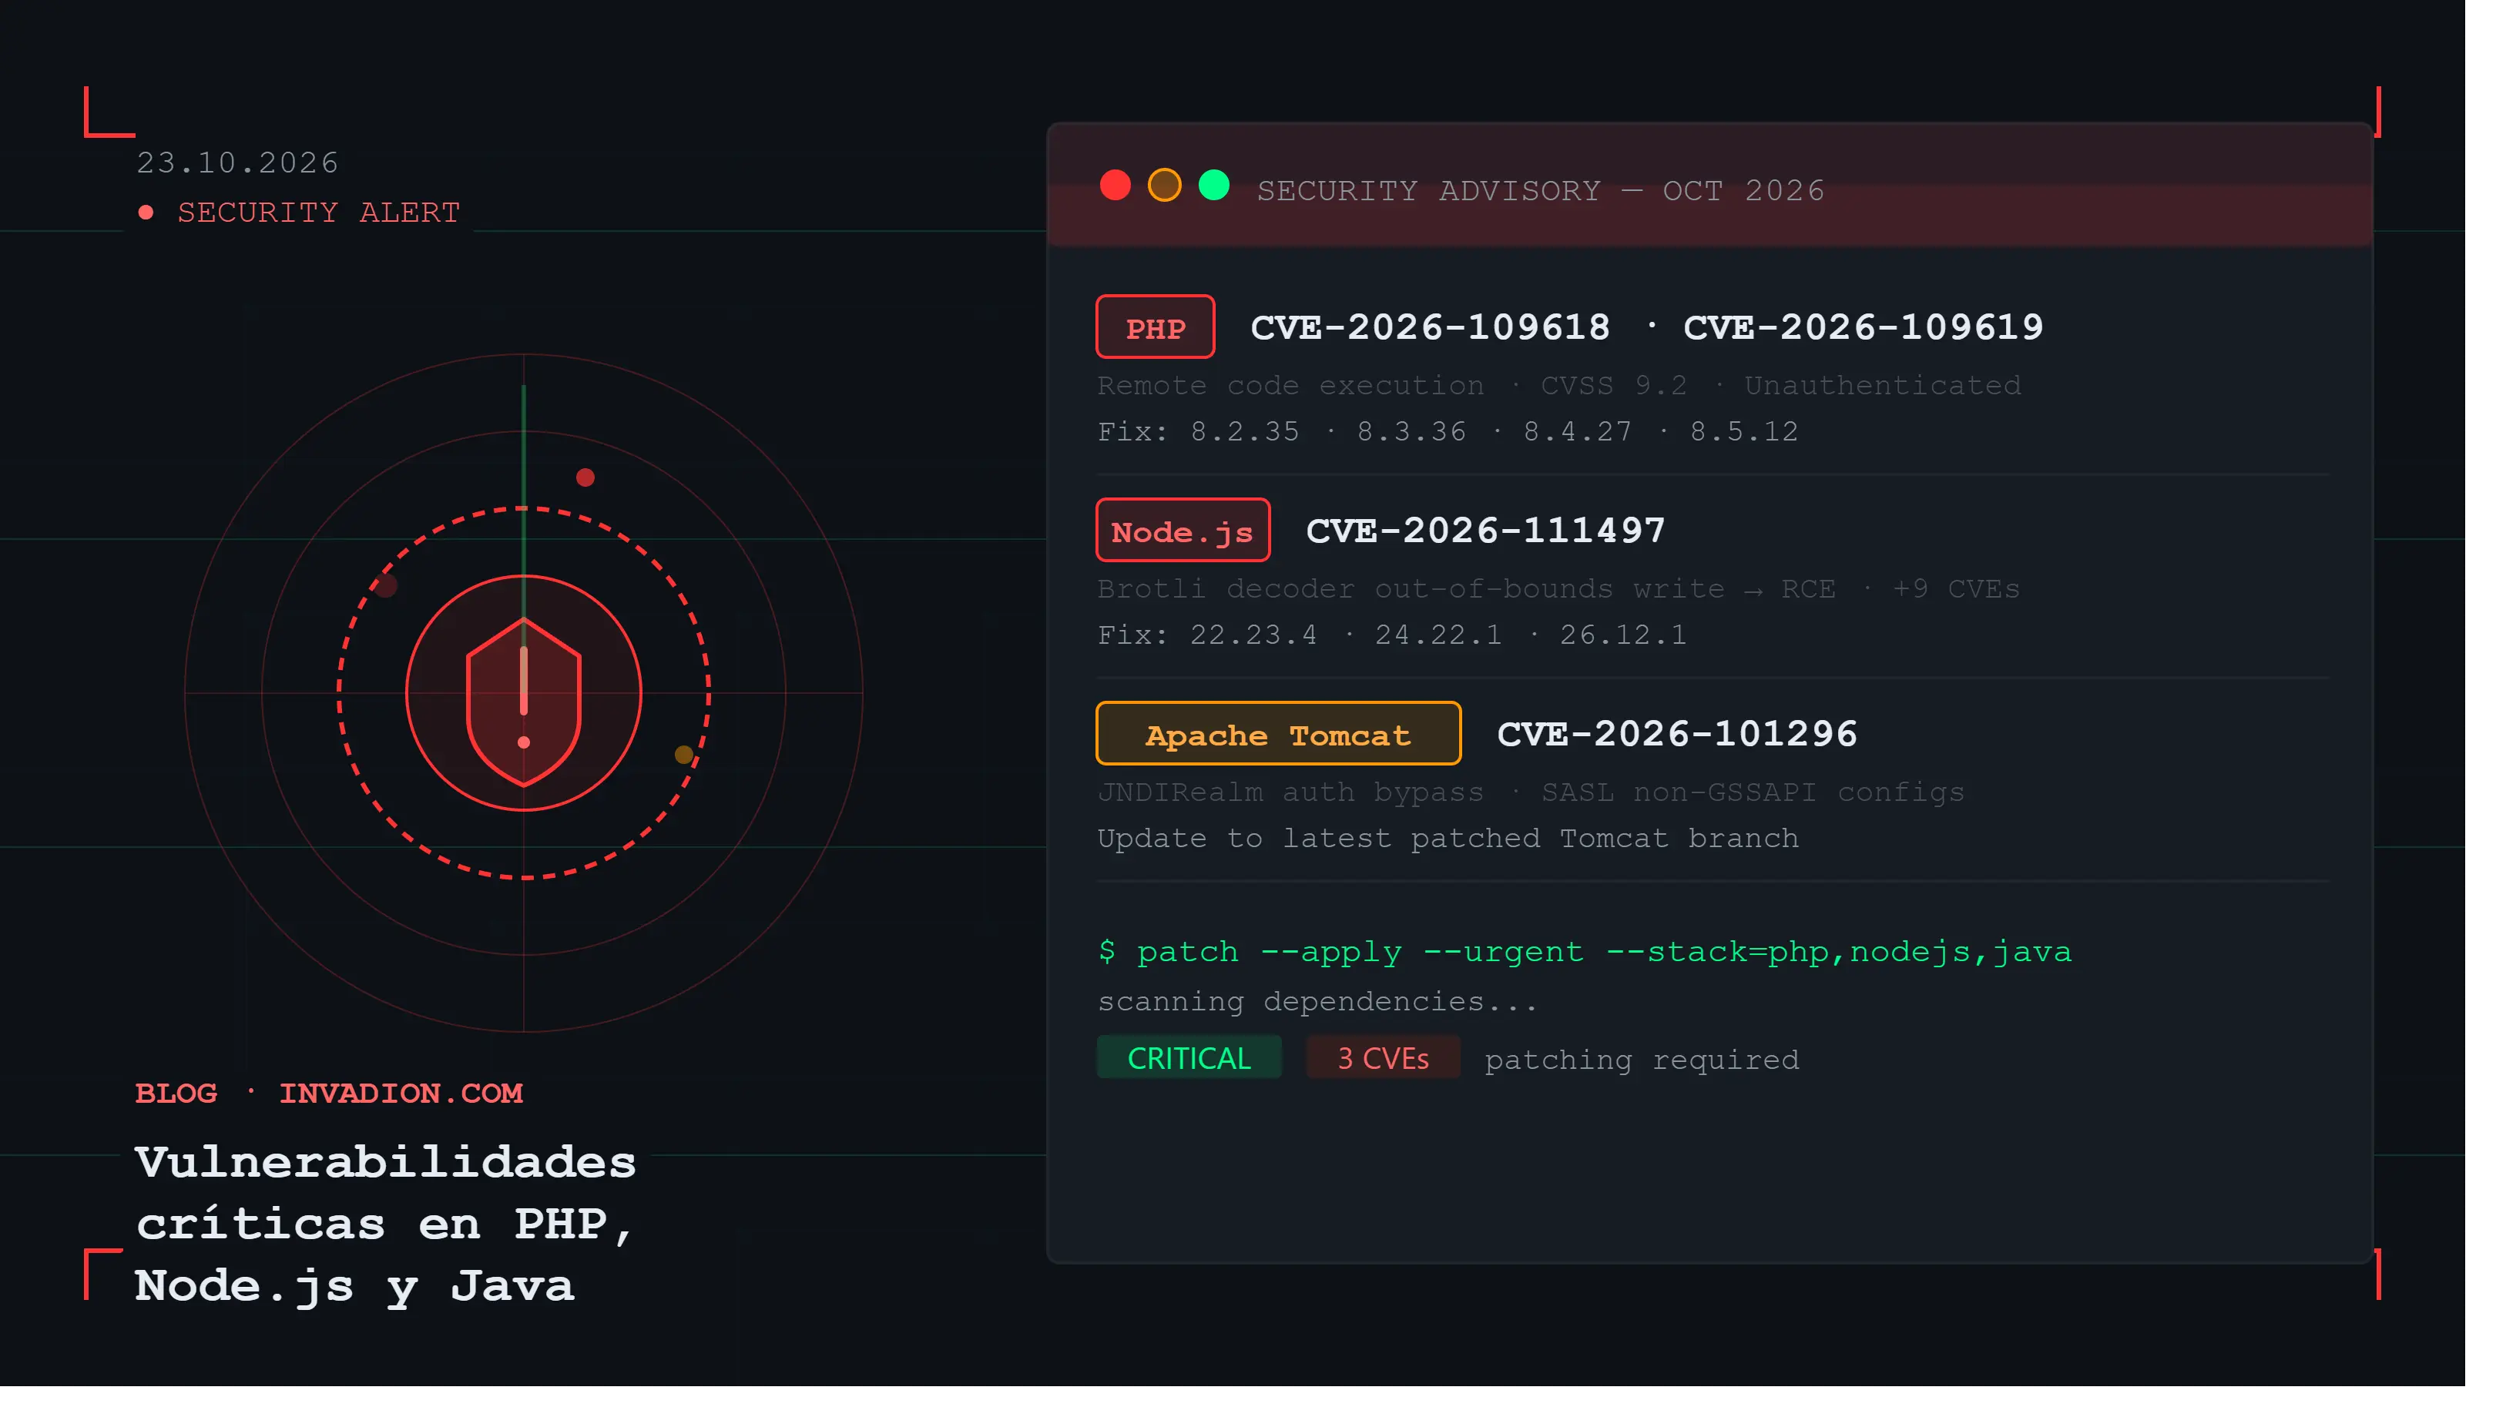
Task: Click the red dot beside SECURITY ALERT
Action: pyautogui.click(x=146, y=212)
